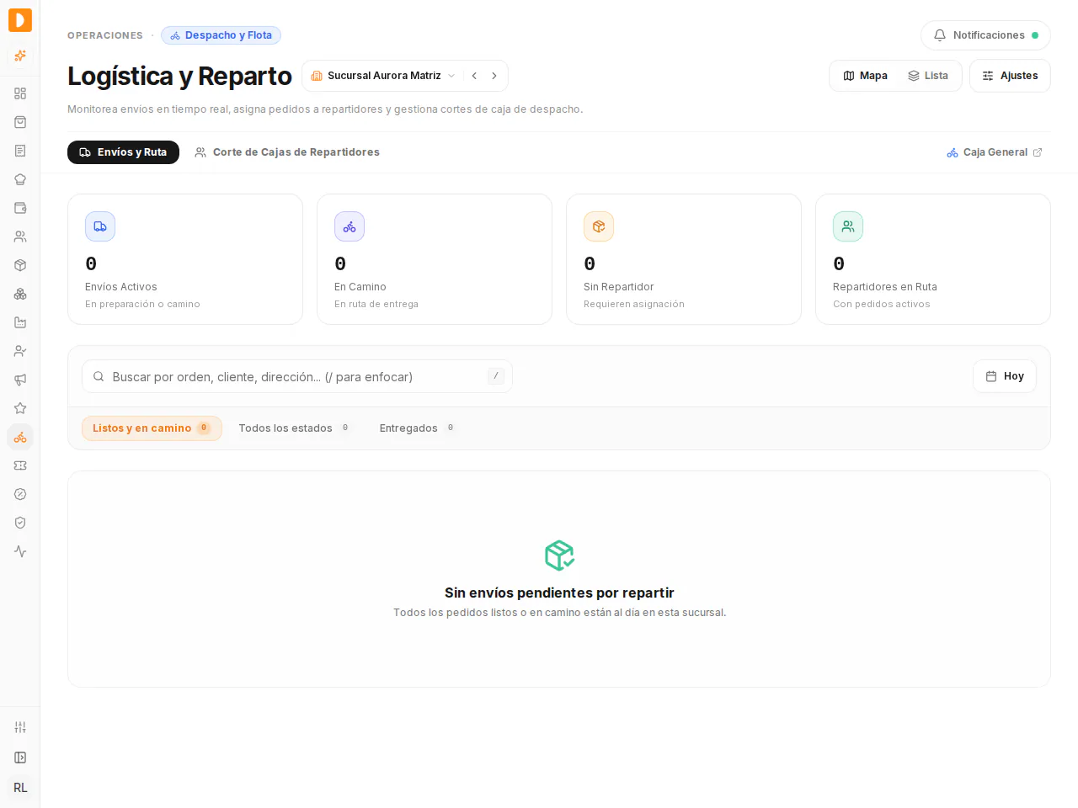Open the wallet icon in sidebar

(x=20, y=208)
